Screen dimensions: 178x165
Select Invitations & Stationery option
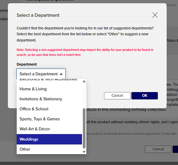point(49,99)
